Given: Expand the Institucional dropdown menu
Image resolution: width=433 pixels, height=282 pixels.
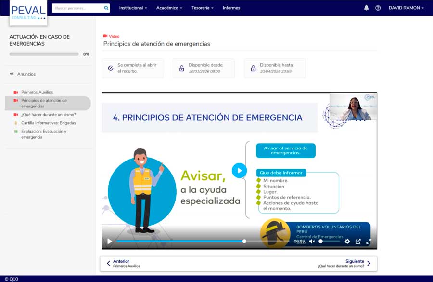Looking at the screenshot, I should click(x=133, y=8).
